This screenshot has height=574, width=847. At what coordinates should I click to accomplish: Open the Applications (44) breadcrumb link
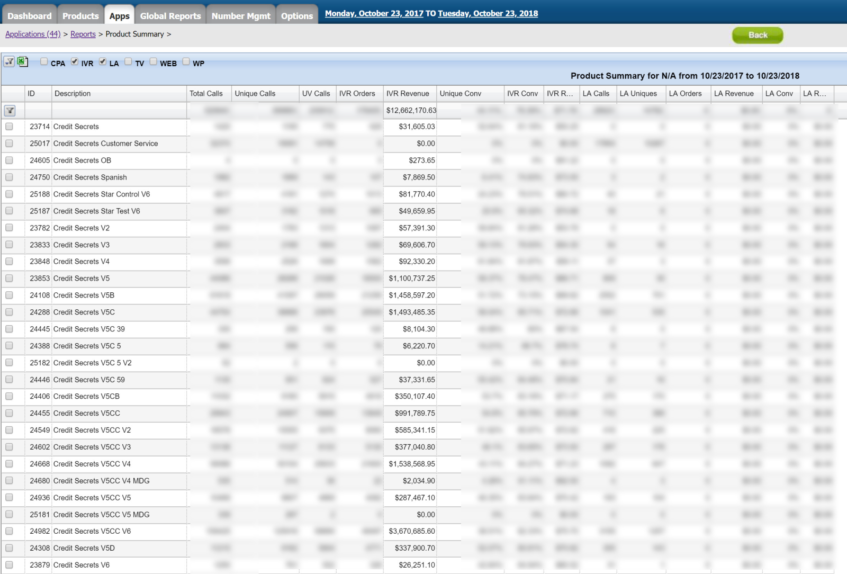point(33,34)
